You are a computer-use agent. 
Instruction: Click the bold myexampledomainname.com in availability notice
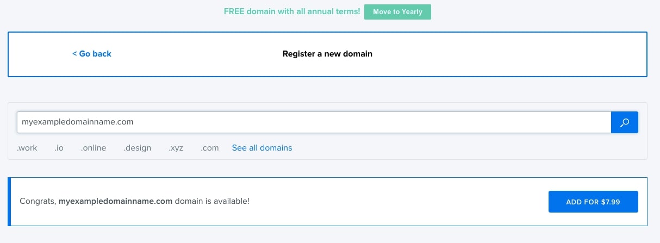point(115,201)
